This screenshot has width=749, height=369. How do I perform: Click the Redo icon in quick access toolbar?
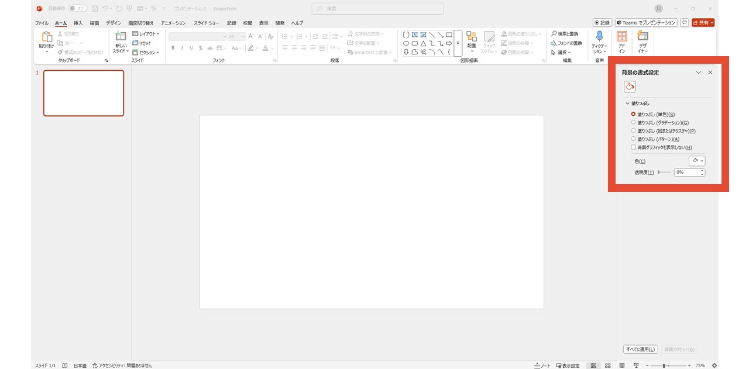119,9
